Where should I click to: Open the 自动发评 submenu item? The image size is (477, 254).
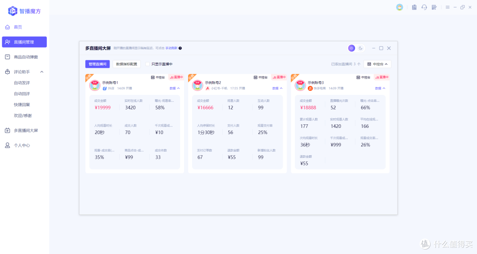tap(22, 82)
